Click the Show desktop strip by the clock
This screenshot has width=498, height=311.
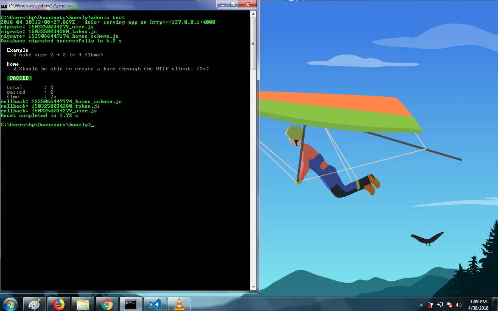(495, 304)
